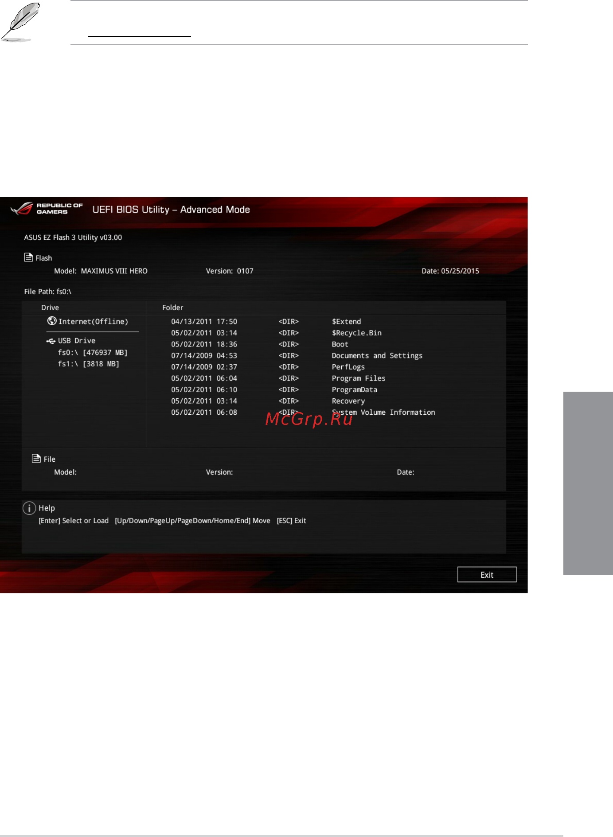Click [Enter] Select or Load hint
This screenshot has height=837, width=613.
coord(74,521)
